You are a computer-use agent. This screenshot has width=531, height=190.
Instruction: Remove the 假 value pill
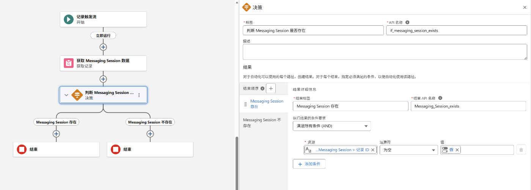(457, 150)
